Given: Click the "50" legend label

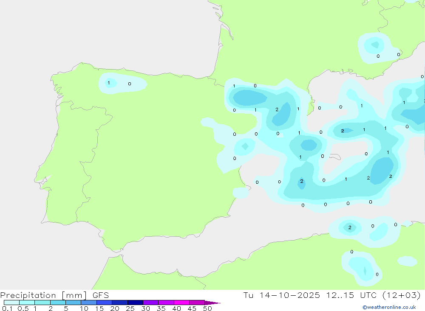Looking at the screenshot, I should click(x=207, y=308).
